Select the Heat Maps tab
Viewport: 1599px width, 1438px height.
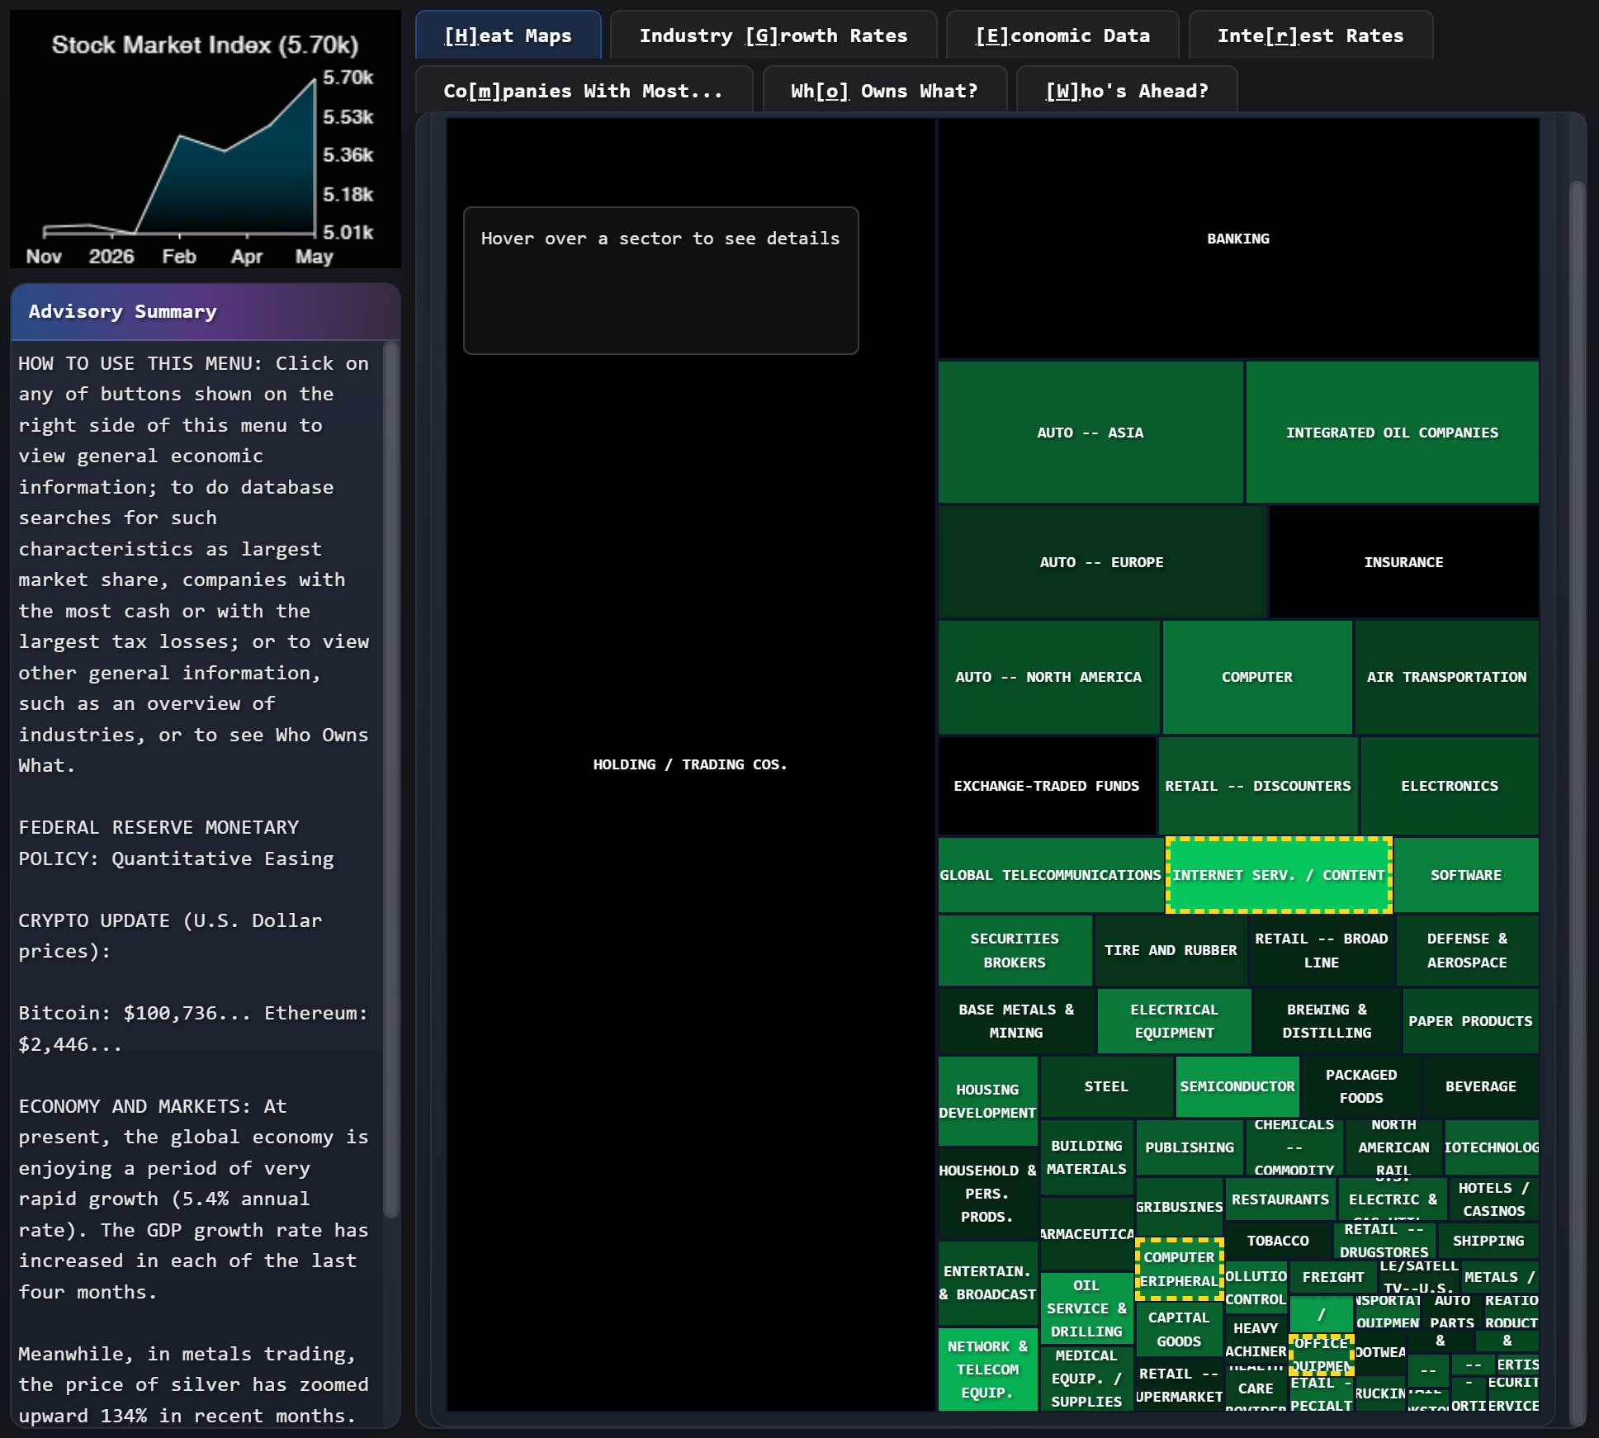(507, 35)
